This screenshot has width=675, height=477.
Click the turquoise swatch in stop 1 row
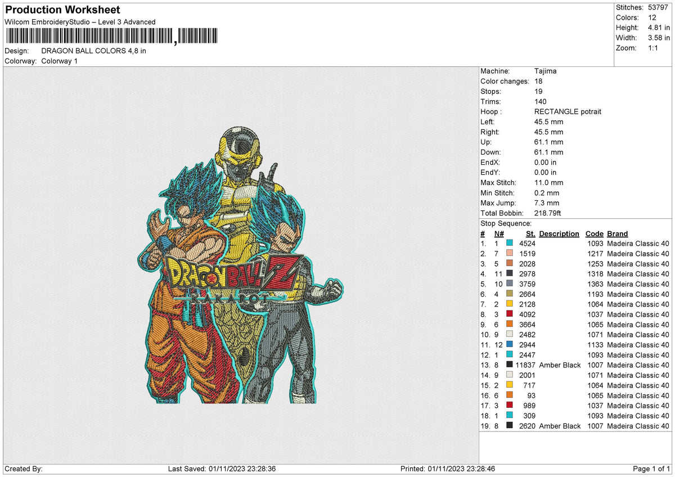pyautogui.click(x=510, y=244)
